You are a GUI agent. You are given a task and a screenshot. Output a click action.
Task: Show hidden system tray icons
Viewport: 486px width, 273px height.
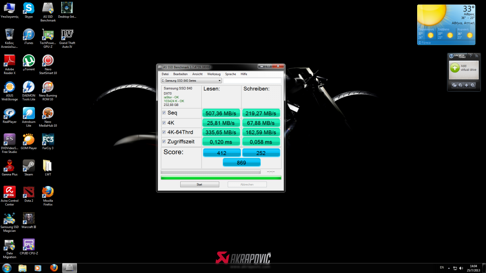[x=449, y=268]
